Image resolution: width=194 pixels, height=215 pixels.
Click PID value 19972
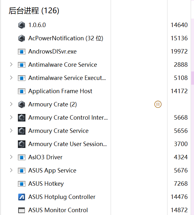coord(179,52)
